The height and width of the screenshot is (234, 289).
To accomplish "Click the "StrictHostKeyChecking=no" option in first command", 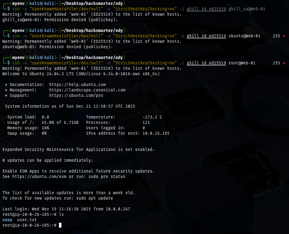I will [145, 9].
